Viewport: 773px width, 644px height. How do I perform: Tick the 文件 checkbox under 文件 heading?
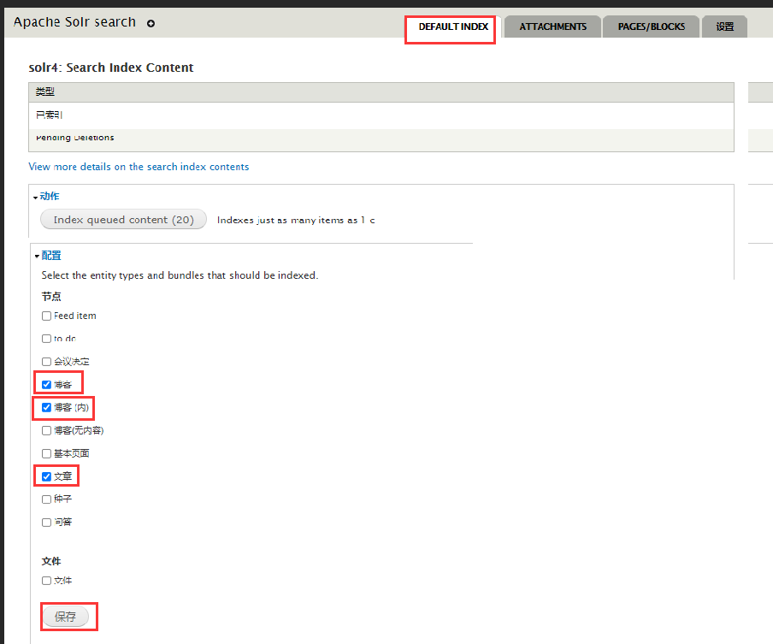(x=46, y=581)
